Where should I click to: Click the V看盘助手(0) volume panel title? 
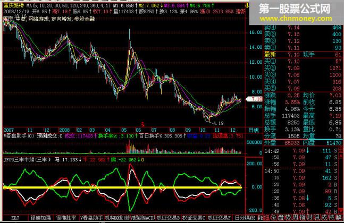[x=19, y=136]
